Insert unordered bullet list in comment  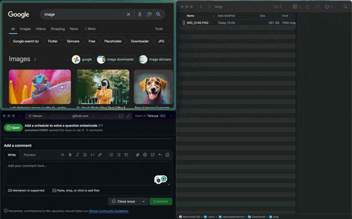click(x=119, y=155)
